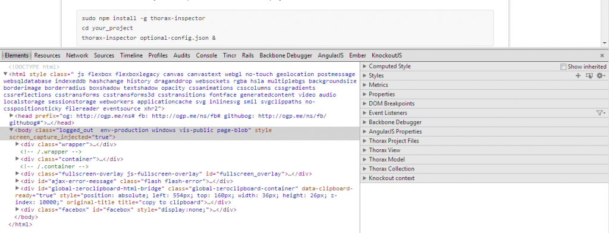Screen dimensions: 609x233
Task: Select the closing </body> tag line
Action: coord(26,217)
